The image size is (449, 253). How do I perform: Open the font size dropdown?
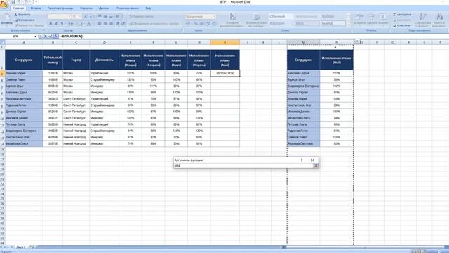80,17
